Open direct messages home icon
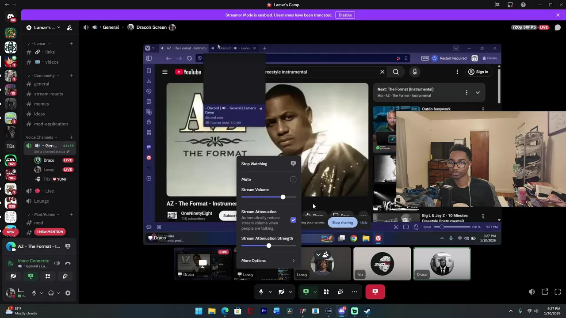Viewport: 566px width, 318px height. click(11, 17)
